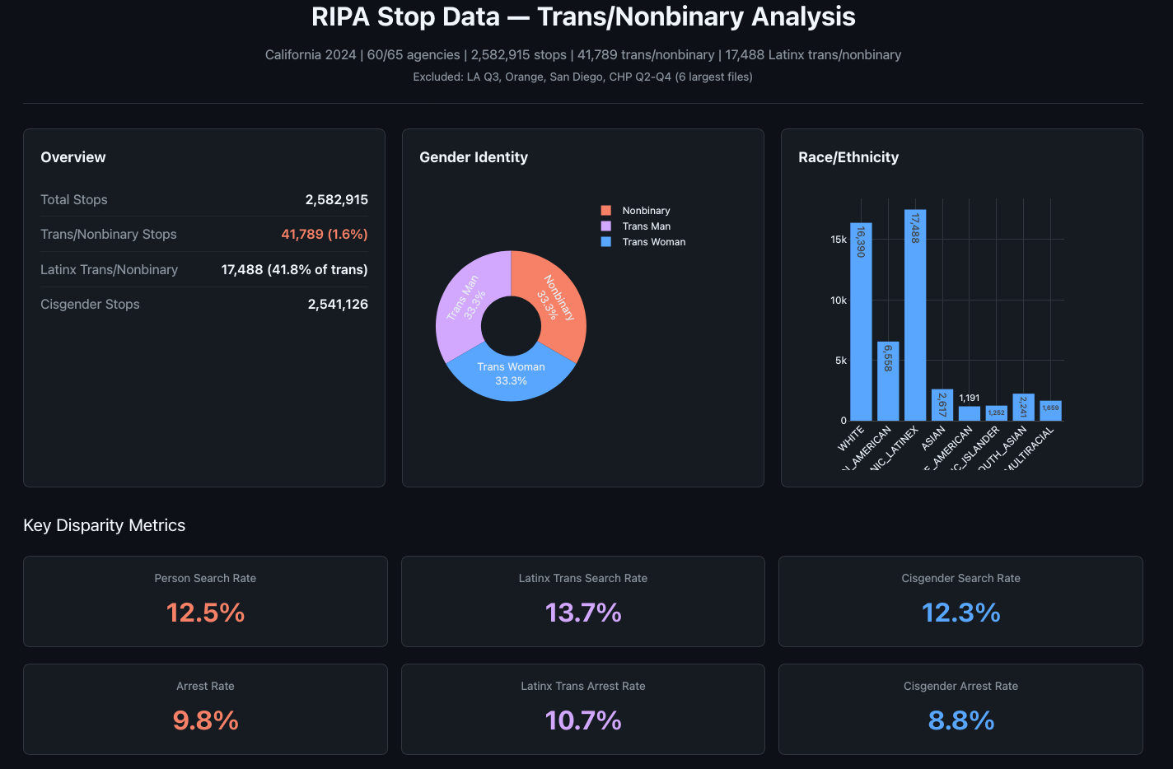1173x769 pixels.
Task: Open the Arrest Rate 9.8% card
Action: coord(205,709)
